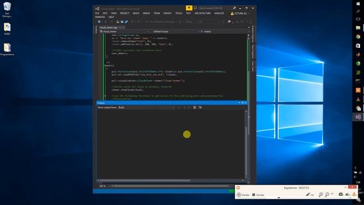Screen dimensions: 364x205
Task: Open the Programlama folder on desktop
Action: coord(7,50)
